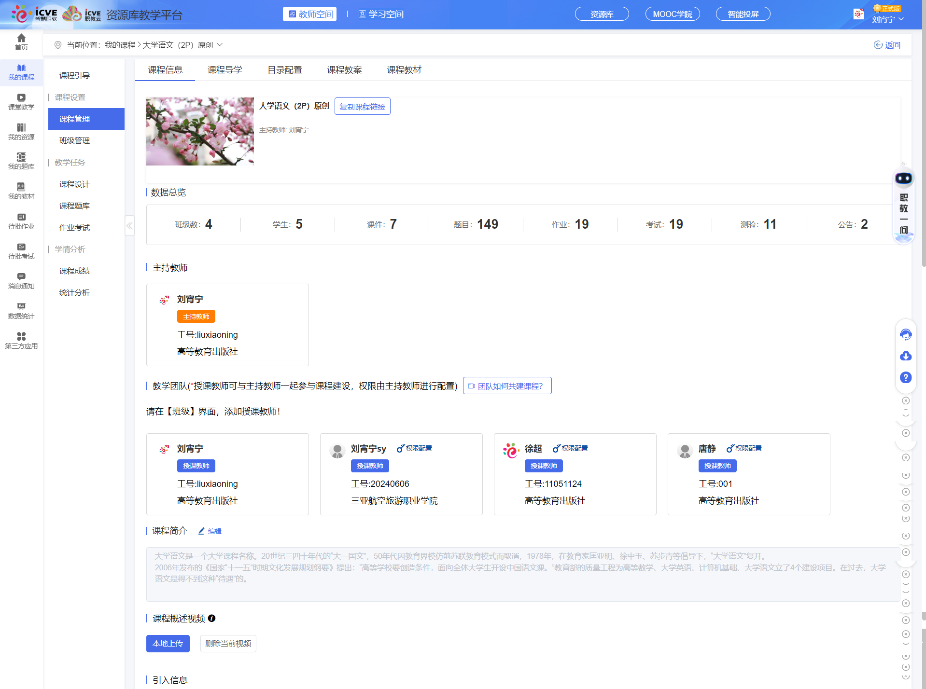
Task: Open the help question mark icon
Action: [x=906, y=377]
